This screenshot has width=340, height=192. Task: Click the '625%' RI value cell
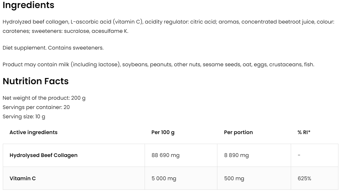(304, 178)
